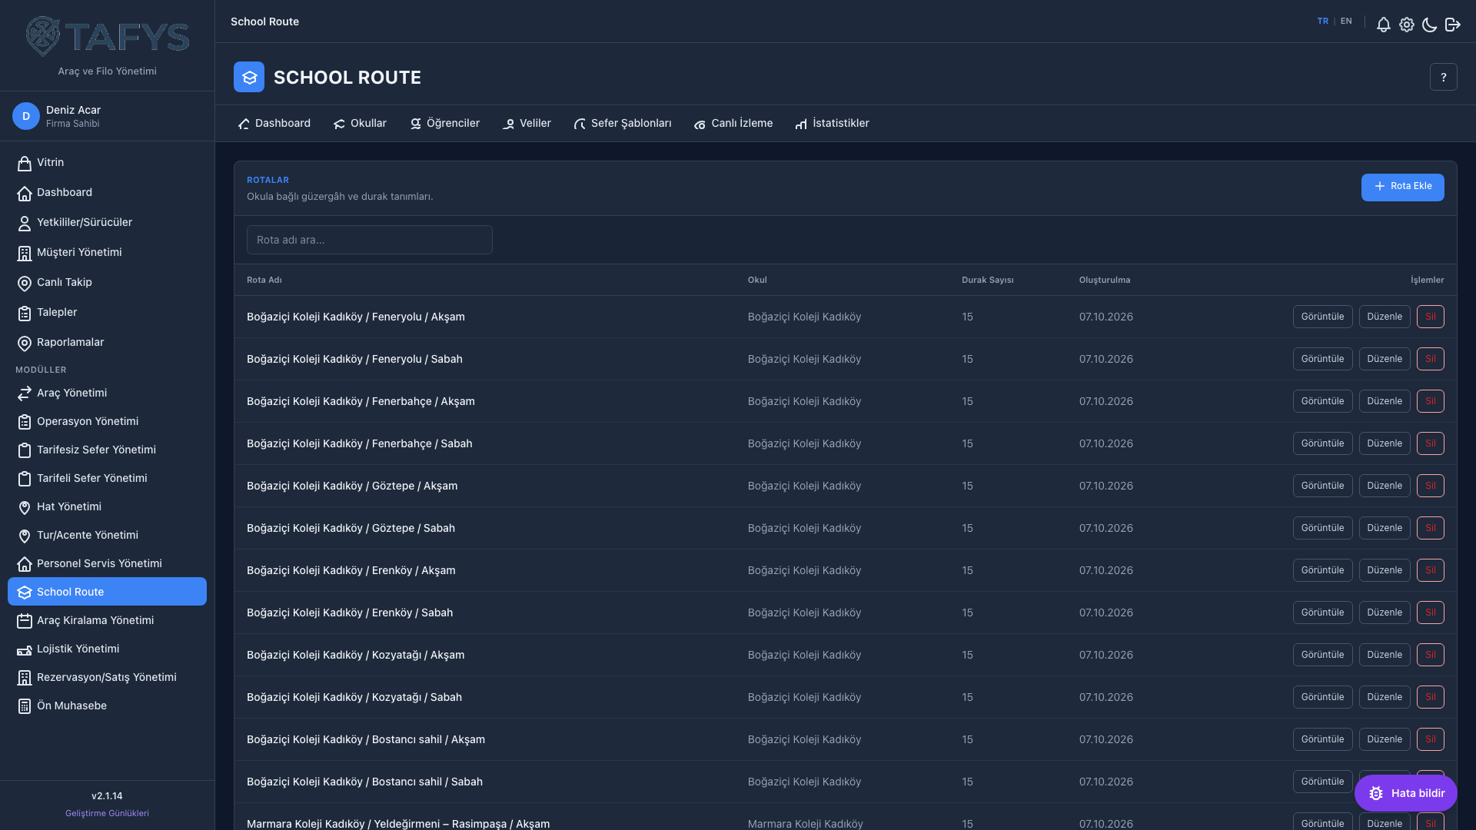Click the Müşteri Yönetimi building icon

pos(25,253)
